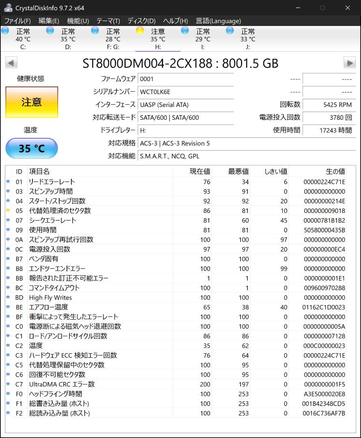Open the ヘルプ(H) menu

pyautogui.click(x=176, y=21)
